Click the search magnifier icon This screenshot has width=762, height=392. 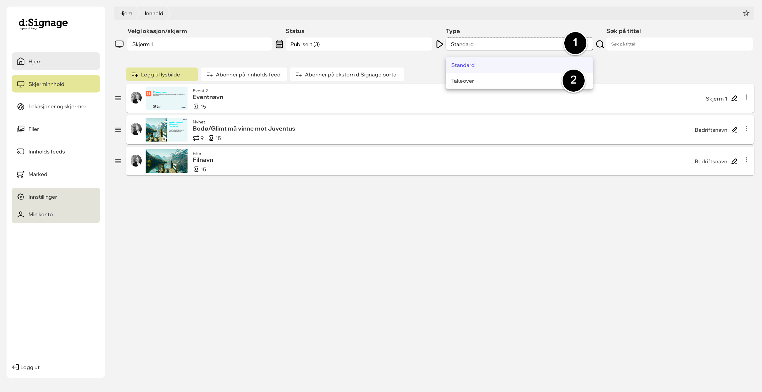click(600, 44)
